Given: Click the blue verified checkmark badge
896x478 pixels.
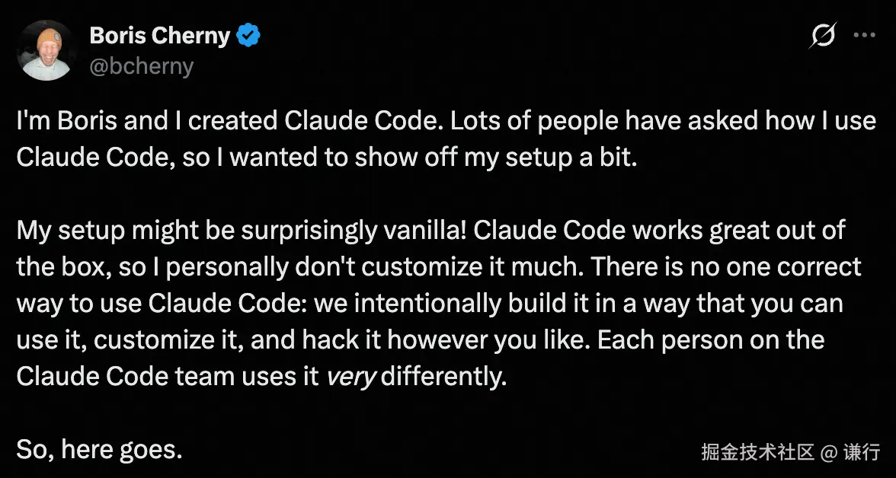Looking at the screenshot, I should 249,35.
